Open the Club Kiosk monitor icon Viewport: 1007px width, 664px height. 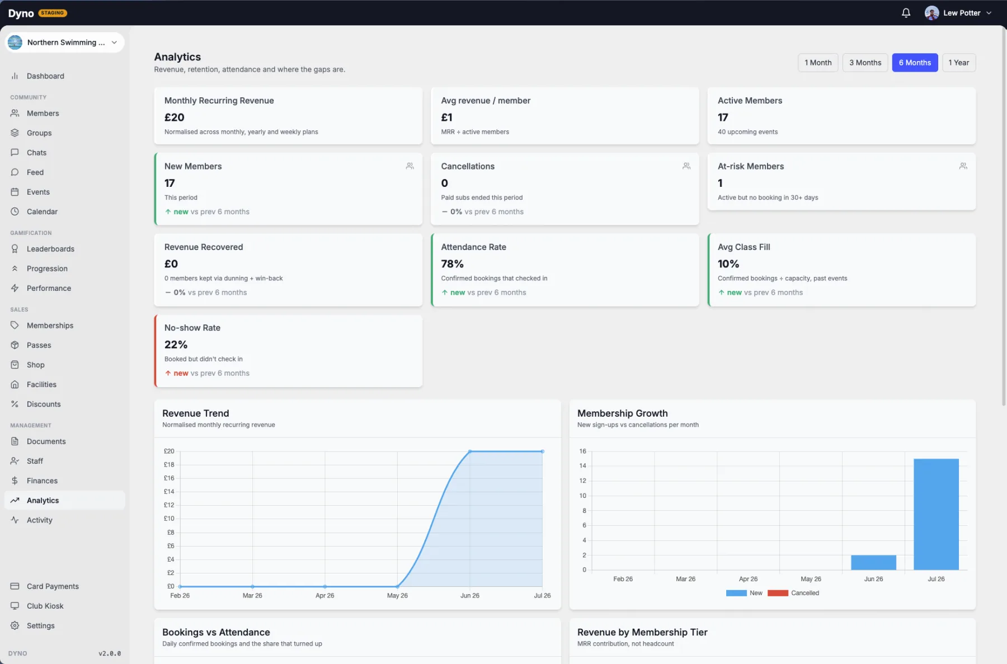(x=15, y=606)
